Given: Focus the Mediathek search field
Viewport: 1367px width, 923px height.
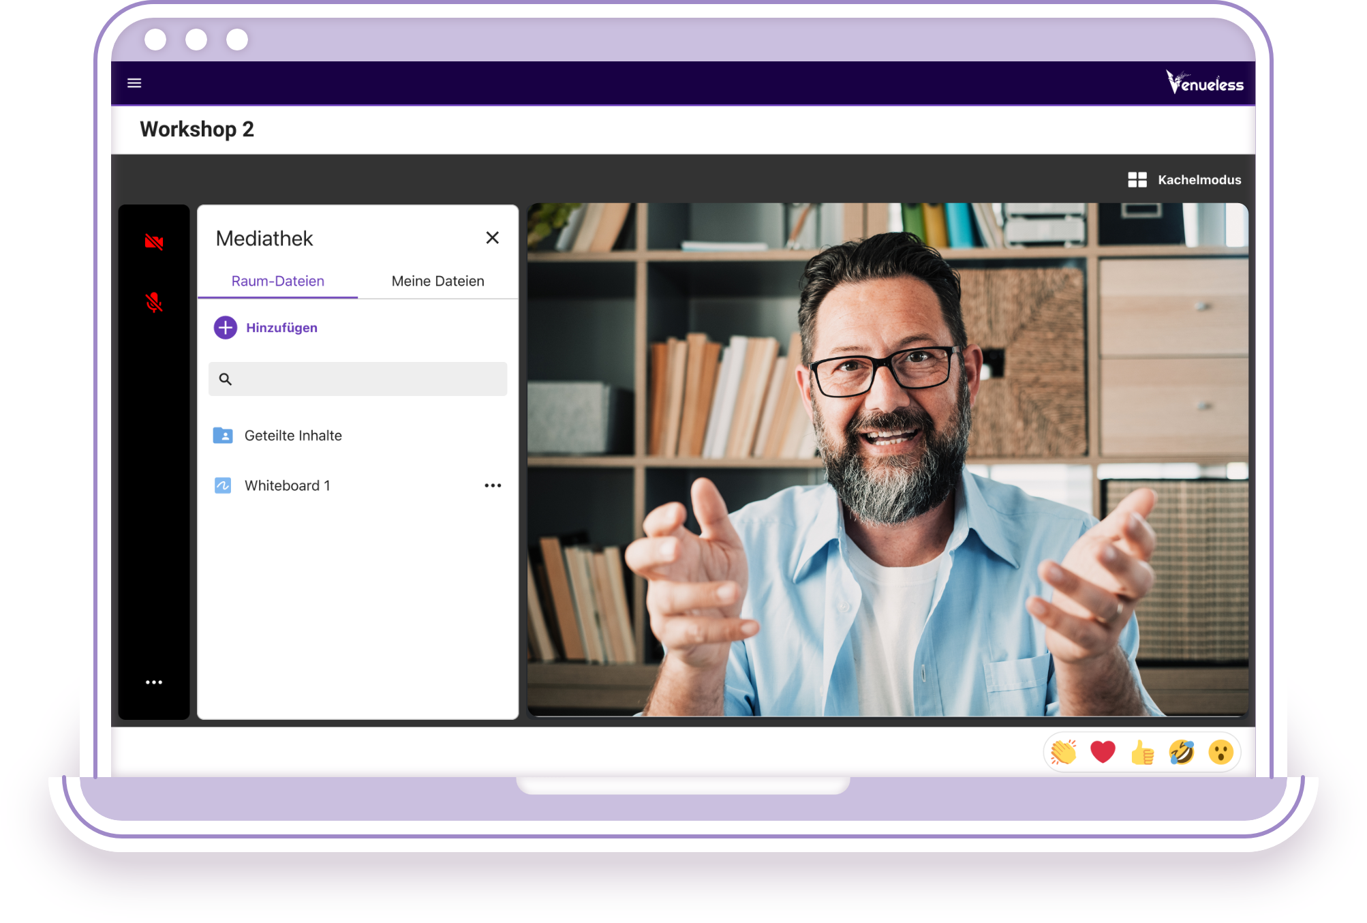Looking at the screenshot, I should tap(358, 379).
